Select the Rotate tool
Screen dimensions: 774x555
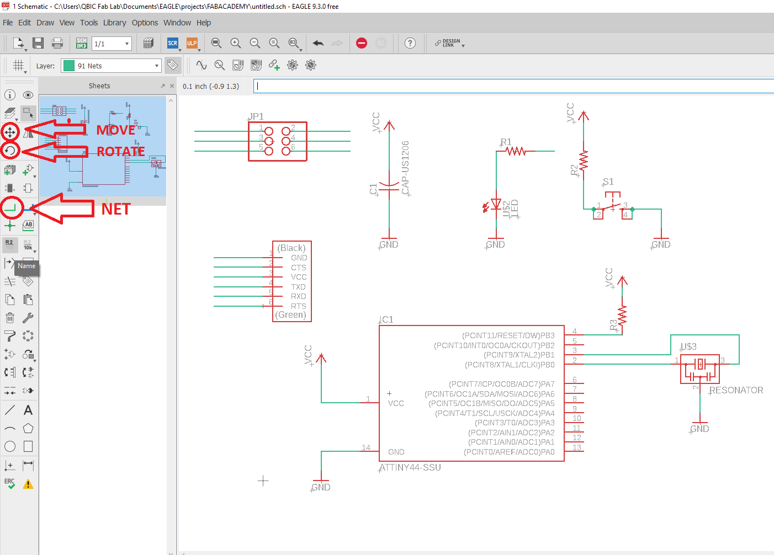[10, 150]
